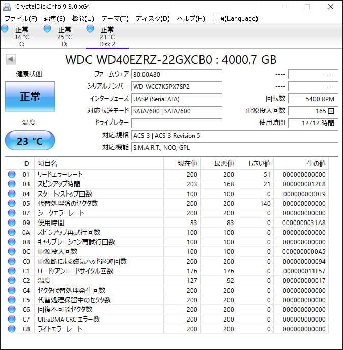Click status orb for ID C7 UltraDMA CRC エラー数
The width and height of the screenshot is (343, 350).
pyautogui.click(x=12, y=319)
